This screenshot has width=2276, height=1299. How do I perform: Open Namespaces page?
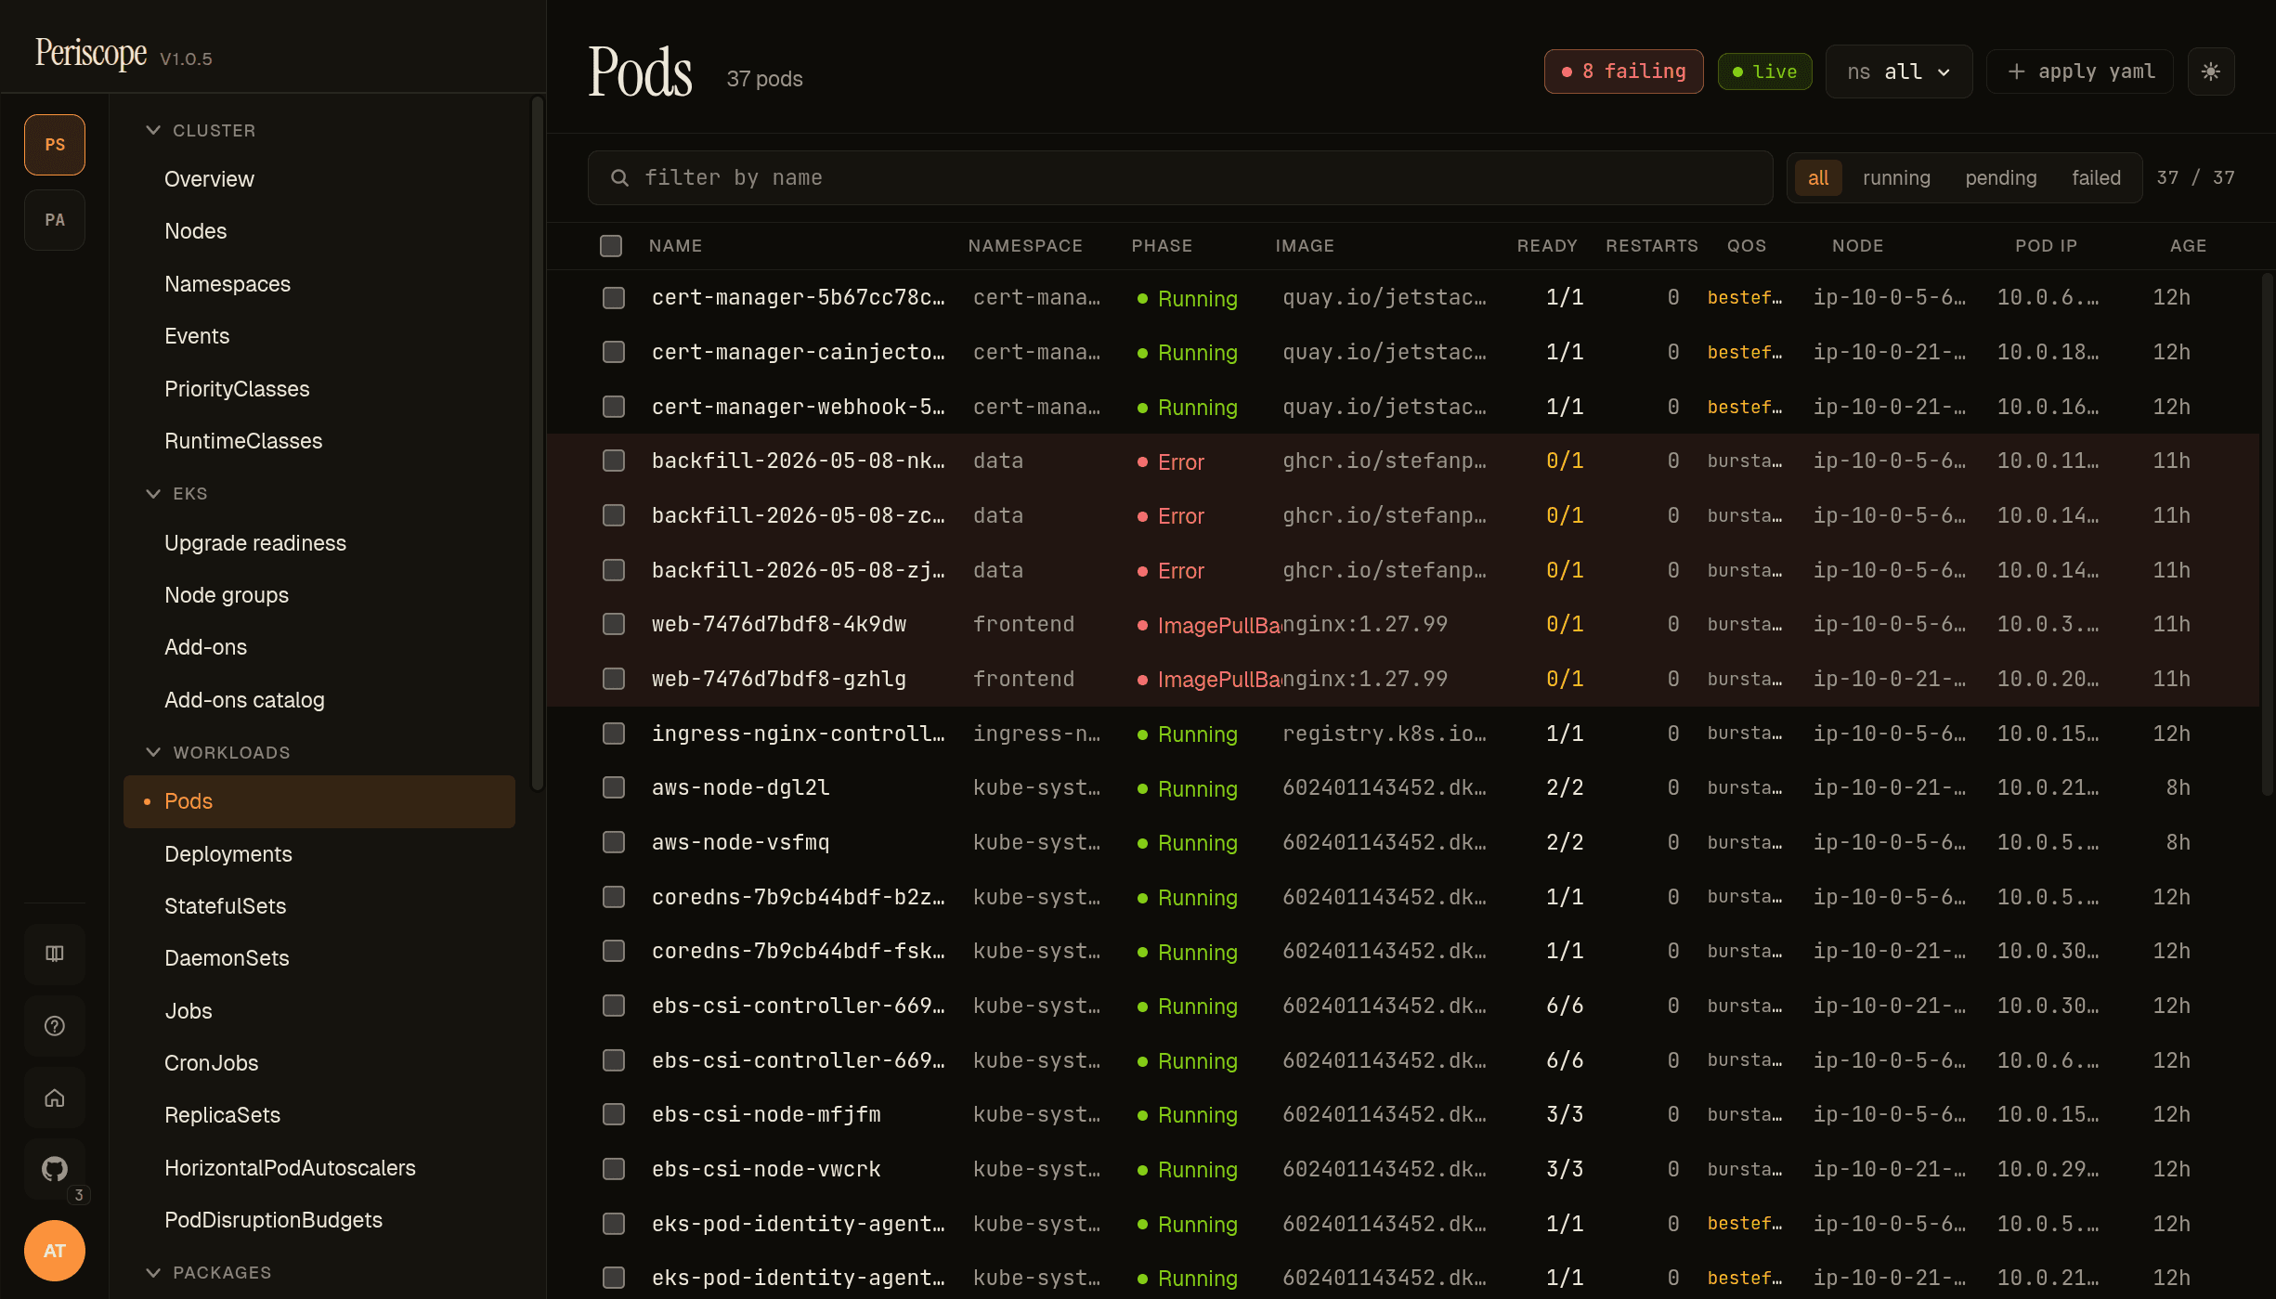coord(228,284)
